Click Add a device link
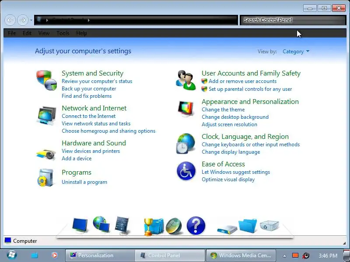The height and width of the screenshot is (262, 350). (77, 159)
